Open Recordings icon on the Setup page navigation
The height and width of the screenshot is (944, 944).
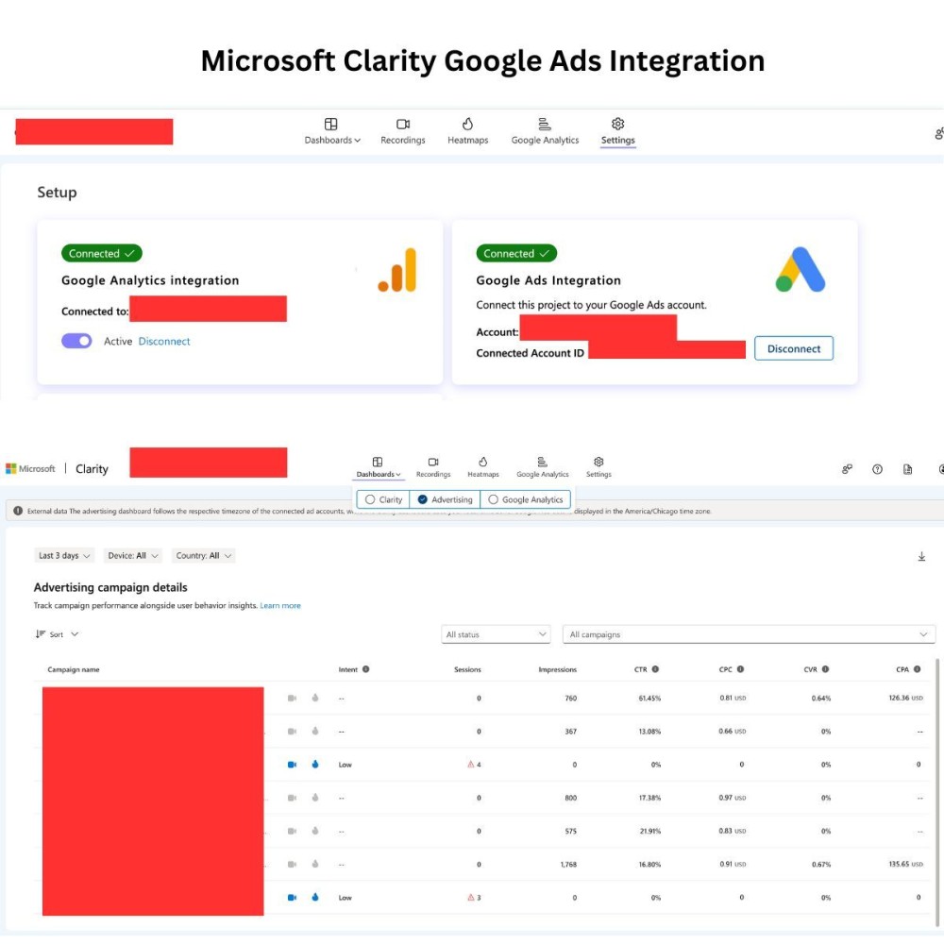point(403,124)
